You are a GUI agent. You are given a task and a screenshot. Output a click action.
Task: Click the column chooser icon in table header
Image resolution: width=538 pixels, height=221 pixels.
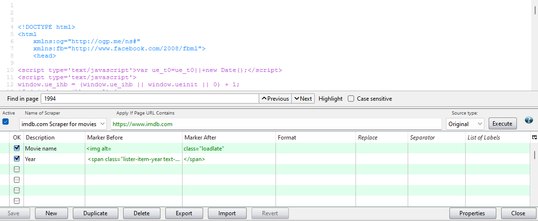[534, 138]
